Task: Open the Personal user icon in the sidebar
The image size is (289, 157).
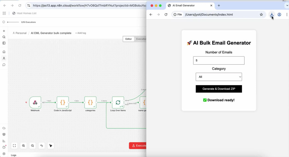Action: [4, 58]
